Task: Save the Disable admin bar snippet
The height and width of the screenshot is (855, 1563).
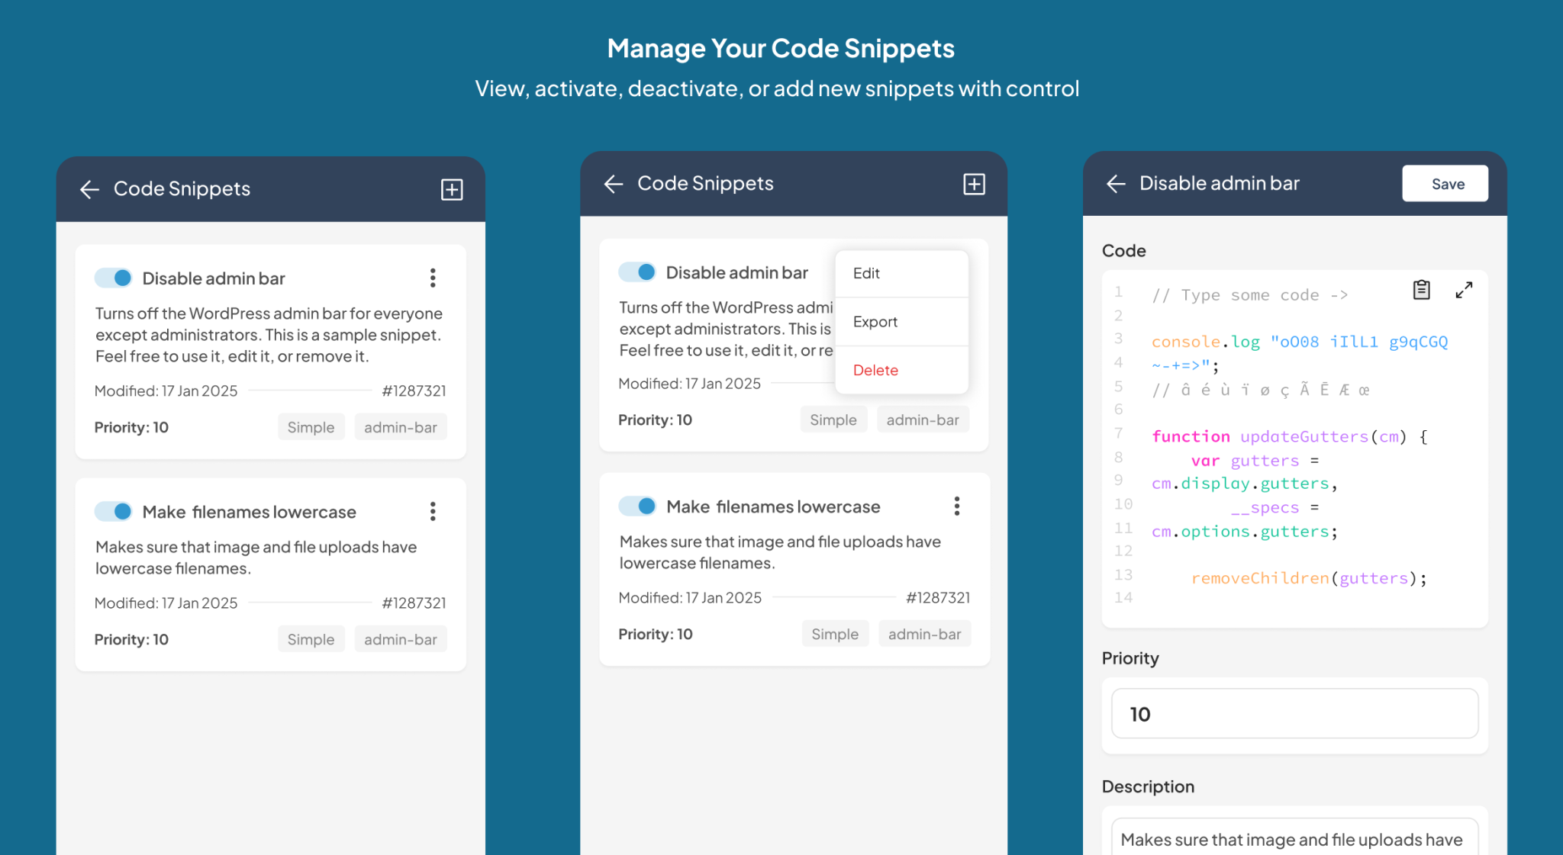Action: (x=1445, y=183)
